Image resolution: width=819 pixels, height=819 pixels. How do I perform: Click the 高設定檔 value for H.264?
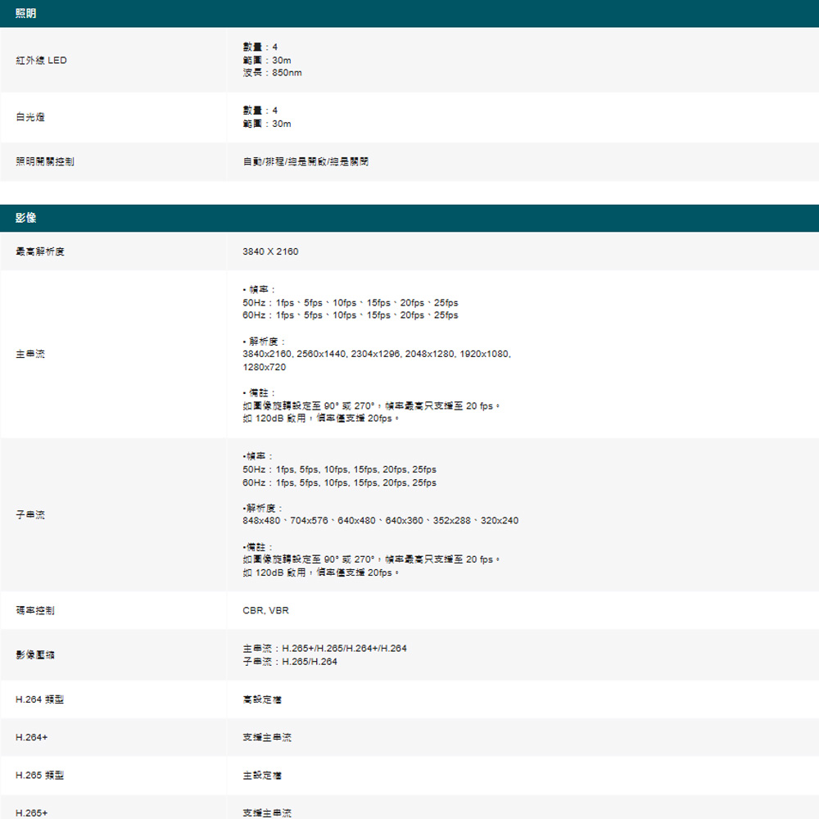[x=263, y=699]
